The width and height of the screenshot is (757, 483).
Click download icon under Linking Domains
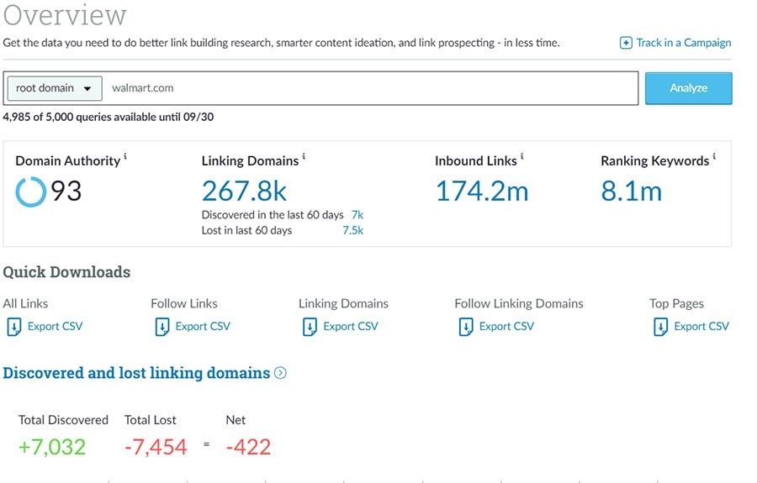[x=310, y=327]
